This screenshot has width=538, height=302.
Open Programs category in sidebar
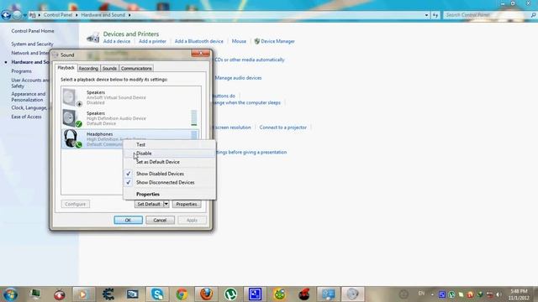[x=21, y=71]
